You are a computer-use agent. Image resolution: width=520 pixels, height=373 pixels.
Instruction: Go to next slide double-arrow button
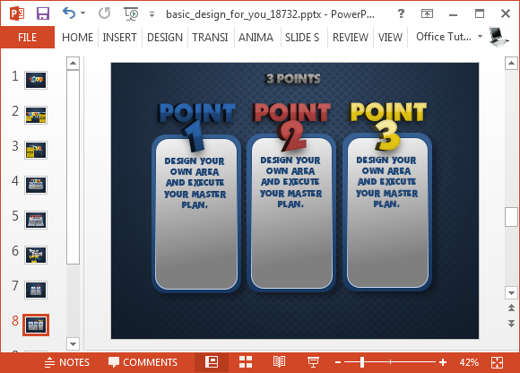(511, 324)
